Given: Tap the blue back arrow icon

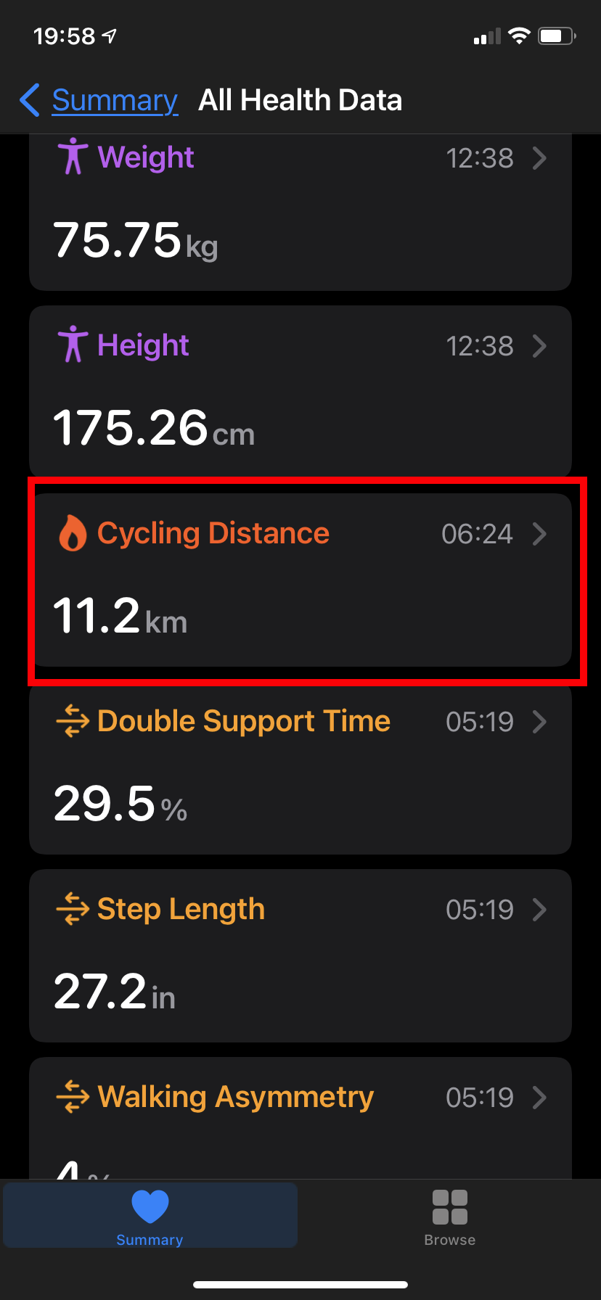Looking at the screenshot, I should pyautogui.click(x=30, y=100).
